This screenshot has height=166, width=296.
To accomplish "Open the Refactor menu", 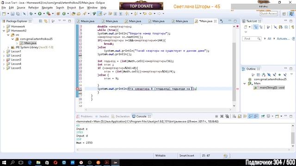I will coord(33,8).
